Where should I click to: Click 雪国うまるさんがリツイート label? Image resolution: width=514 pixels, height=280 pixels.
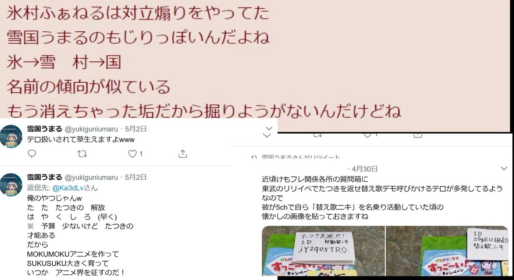pos(301,158)
